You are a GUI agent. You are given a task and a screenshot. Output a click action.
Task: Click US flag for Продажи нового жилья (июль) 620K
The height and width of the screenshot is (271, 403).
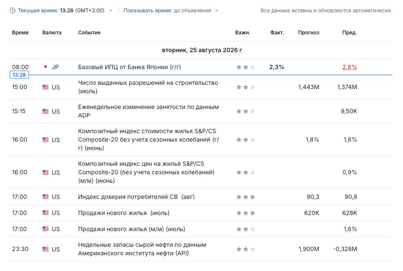tap(45, 213)
